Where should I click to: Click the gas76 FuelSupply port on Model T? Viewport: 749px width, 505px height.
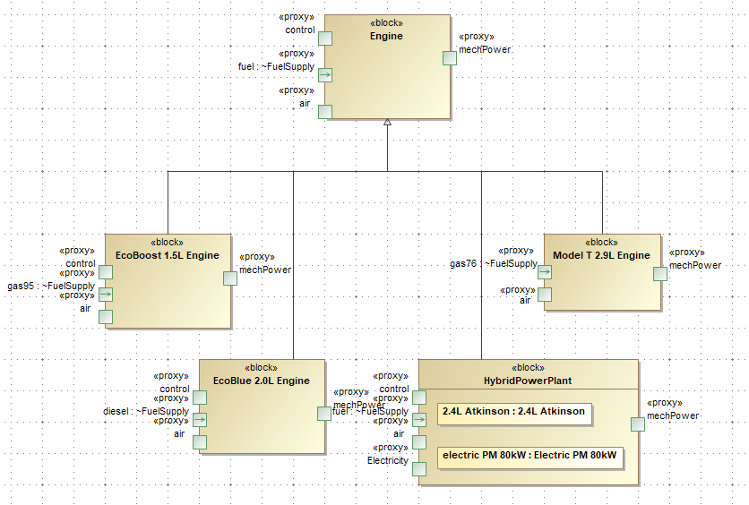click(545, 272)
